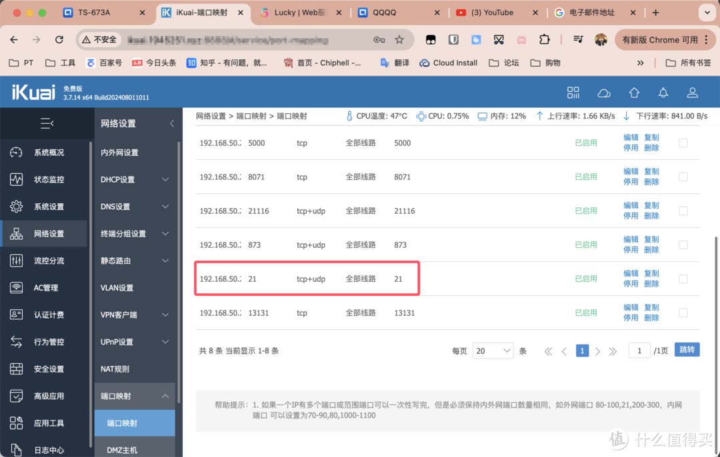This screenshot has width=720, height=457.
Task: Bookmark the page with the star icon
Action: [399, 40]
